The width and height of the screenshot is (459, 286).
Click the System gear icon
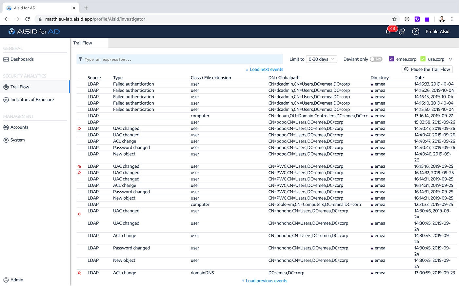[6, 140]
